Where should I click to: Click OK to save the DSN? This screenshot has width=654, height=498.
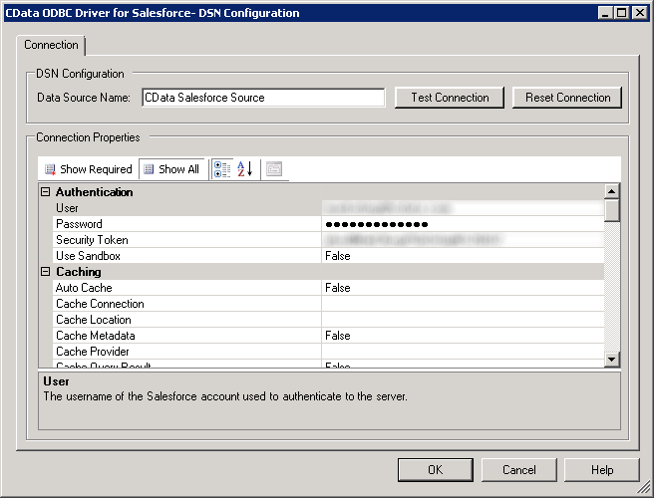[x=435, y=470]
